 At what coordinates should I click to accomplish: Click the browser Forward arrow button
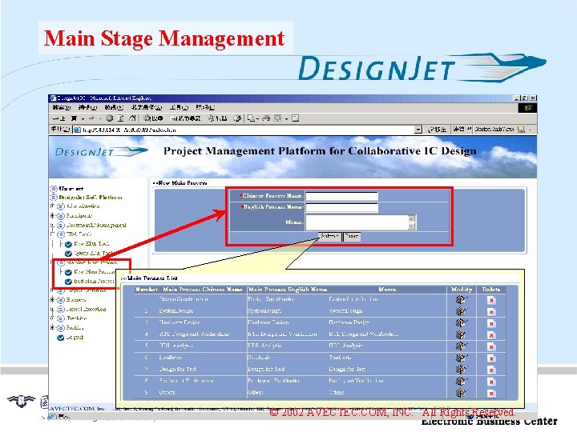[91, 118]
